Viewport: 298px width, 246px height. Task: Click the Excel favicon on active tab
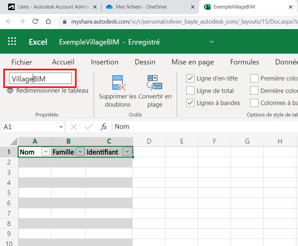tap(207, 7)
